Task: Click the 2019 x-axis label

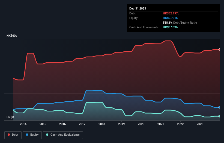Action: coord(121,124)
